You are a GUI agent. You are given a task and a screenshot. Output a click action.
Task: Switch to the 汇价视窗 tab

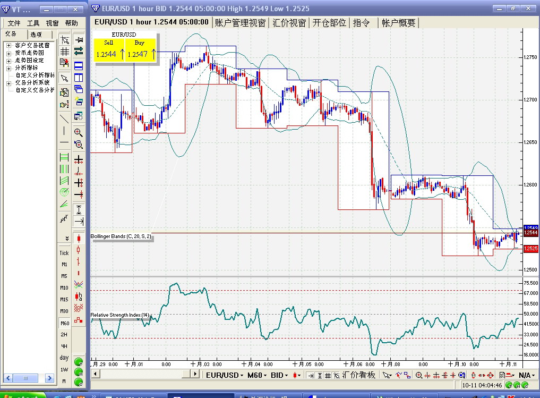pyautogui.click(x=289, y=22)
